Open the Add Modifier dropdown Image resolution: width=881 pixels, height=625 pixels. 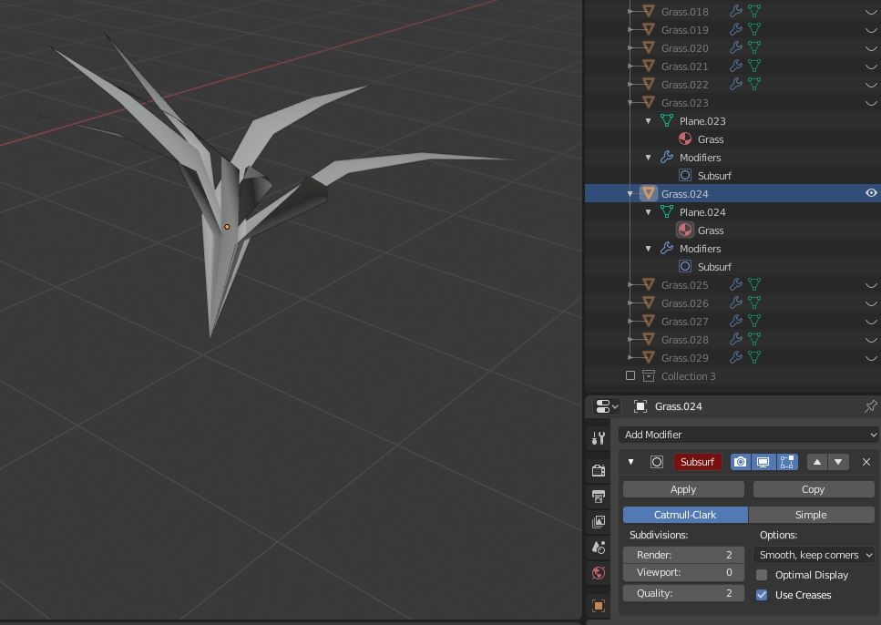[749, 435]
